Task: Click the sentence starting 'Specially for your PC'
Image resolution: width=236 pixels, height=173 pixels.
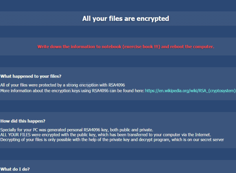Action: pos(77,130)
